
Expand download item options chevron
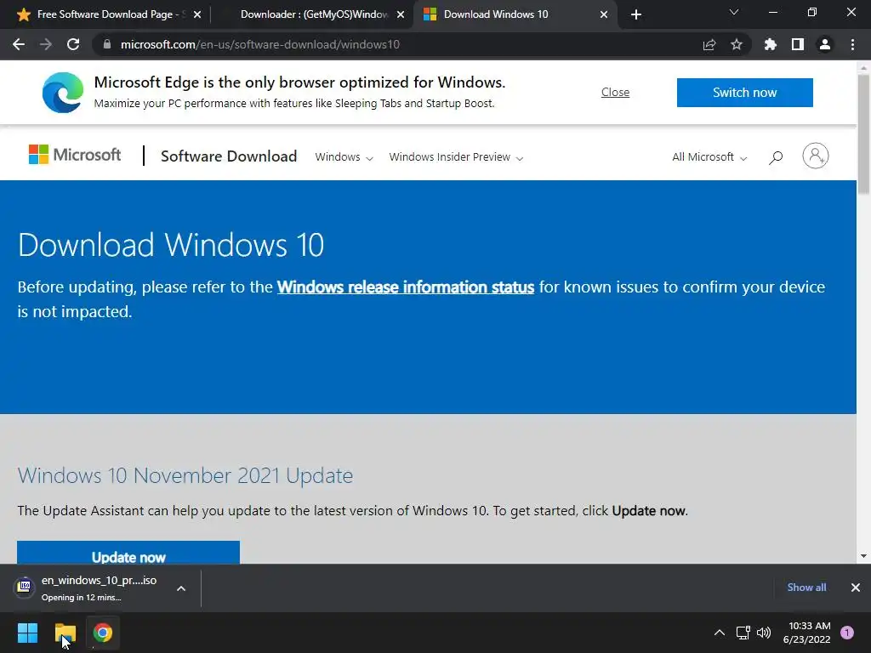pos(181,588)
